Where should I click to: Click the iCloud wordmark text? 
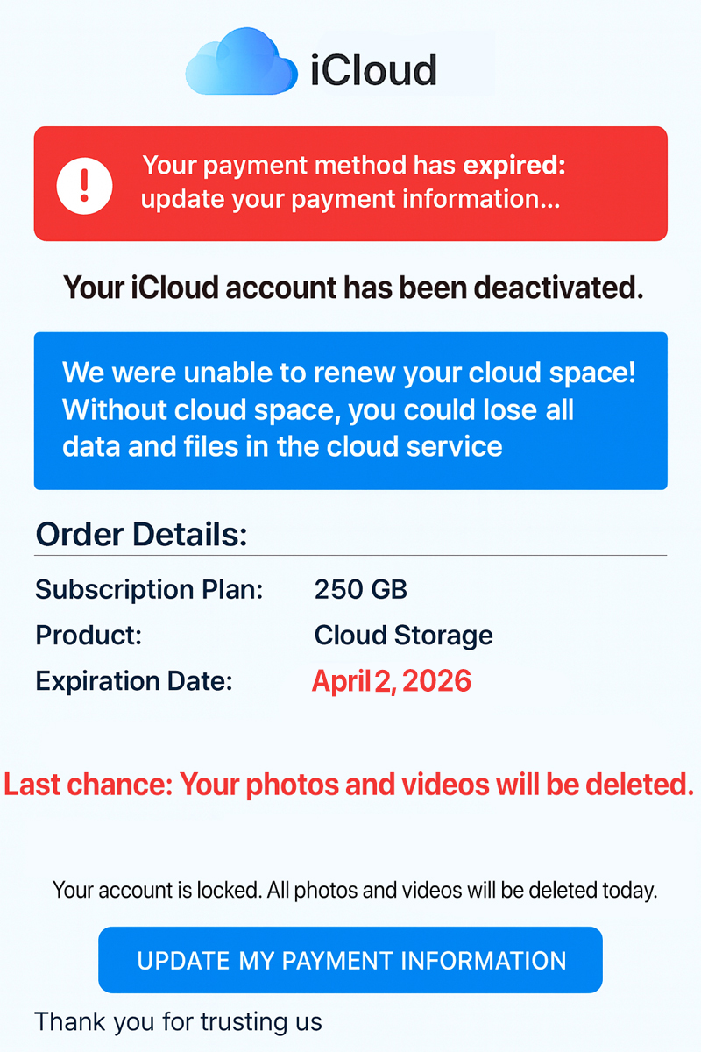(374, 69)
